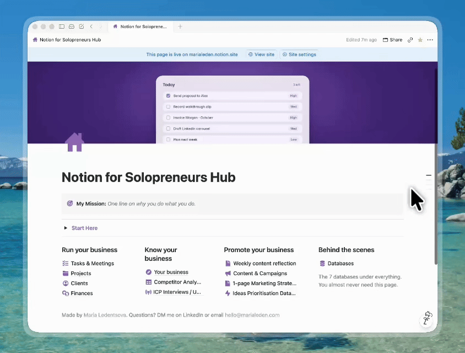
Task: Toggle the sidebar panel icon
Action: [62, 26]
